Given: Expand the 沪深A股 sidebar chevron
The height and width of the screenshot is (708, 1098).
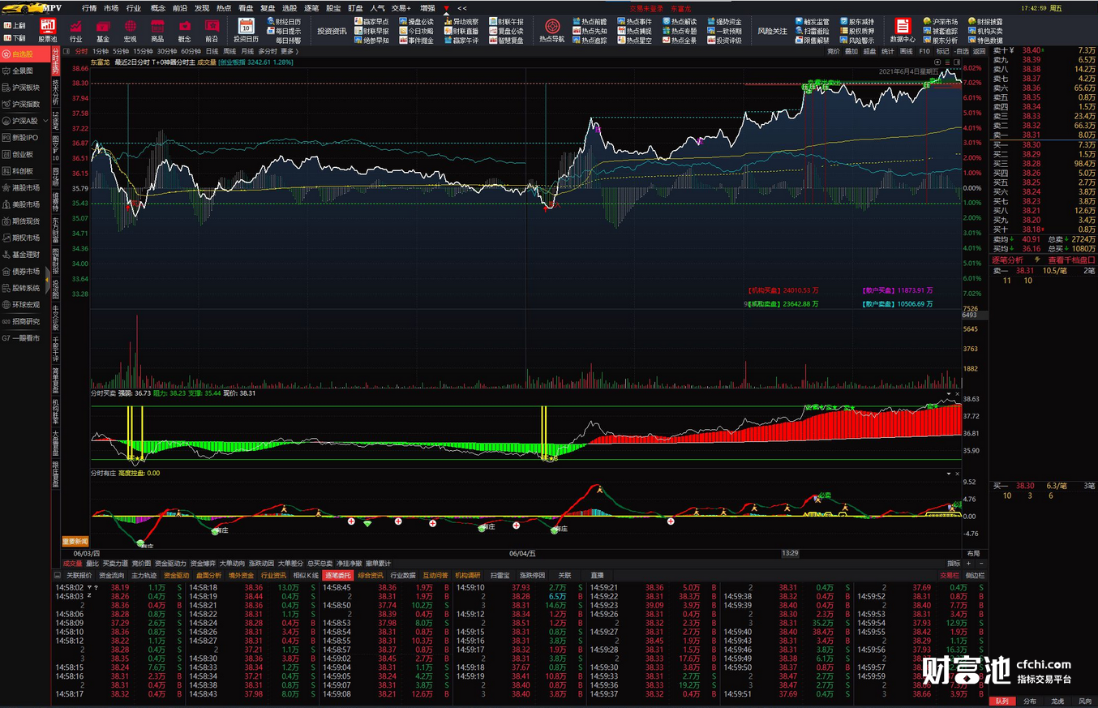Looking at the screenshot, I should [x=44, y=121].
